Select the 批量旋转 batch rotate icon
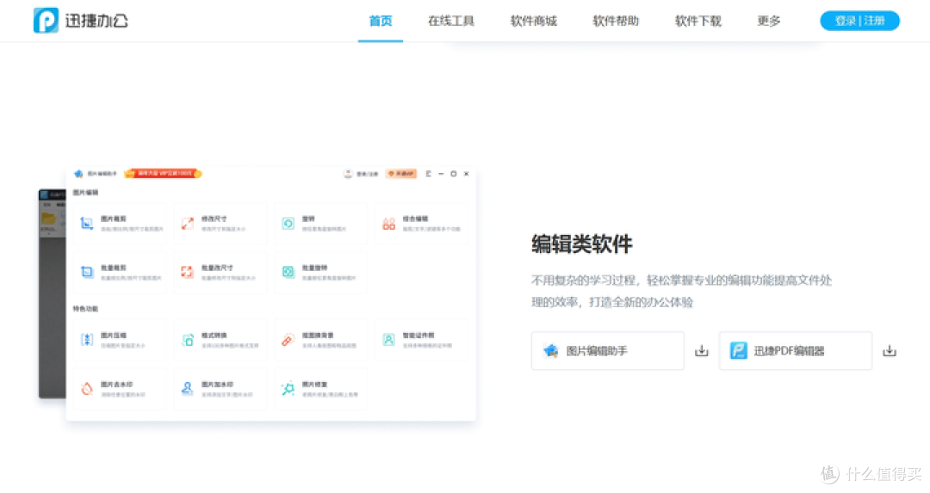The image size is (930, 493). point(288,272)
